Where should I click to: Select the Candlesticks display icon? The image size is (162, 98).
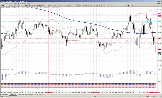106,5
